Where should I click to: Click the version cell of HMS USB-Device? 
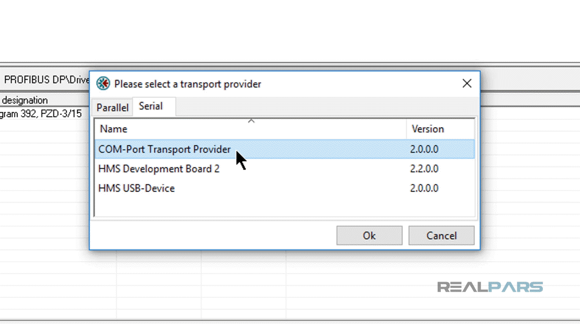pos(424,188)
